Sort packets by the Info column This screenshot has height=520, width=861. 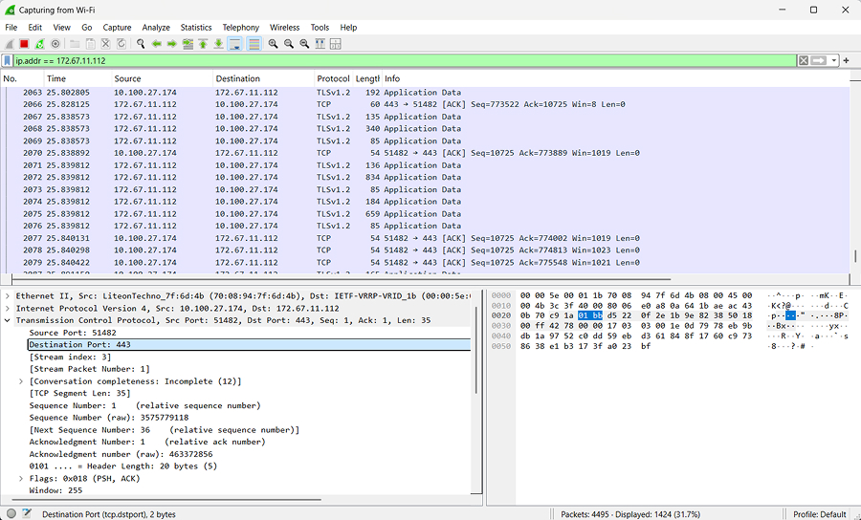[615, 78]
